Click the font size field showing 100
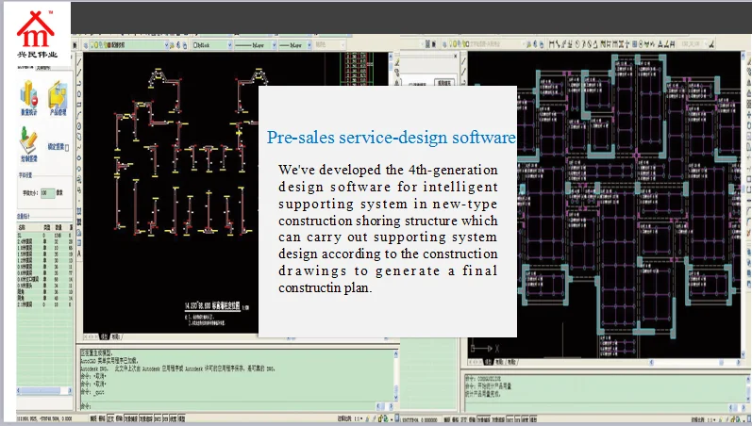Viewport: 752px width, 426px height. pos(48,193)
